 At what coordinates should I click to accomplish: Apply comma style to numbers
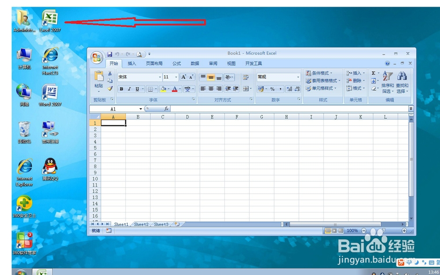pyautogui.click(x=280, y=89)
